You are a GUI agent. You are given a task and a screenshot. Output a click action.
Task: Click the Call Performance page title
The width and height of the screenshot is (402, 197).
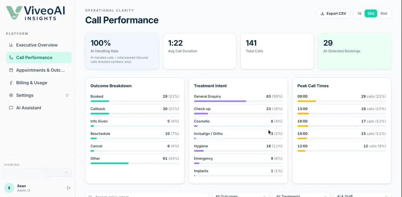click(x=122, y=20)
